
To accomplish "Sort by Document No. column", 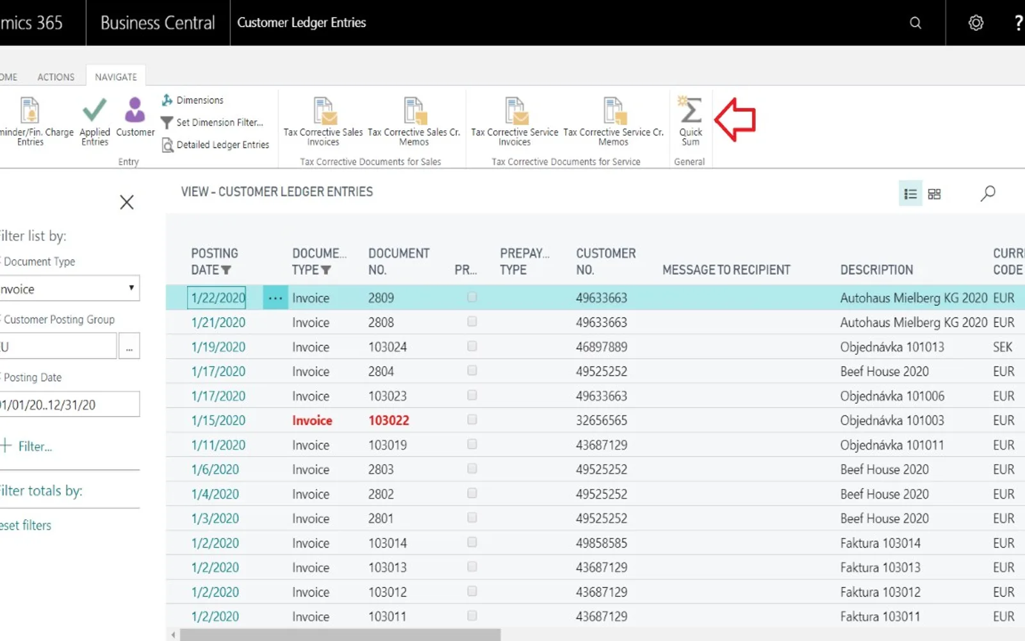I will [x=398, y=262].
